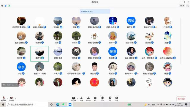The image size is (190, 107).
Task: Expand camera video options arrow
Action: [x=16, y=99]
